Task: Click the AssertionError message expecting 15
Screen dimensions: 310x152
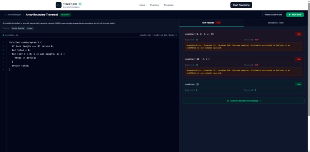Action: [243, 47]
